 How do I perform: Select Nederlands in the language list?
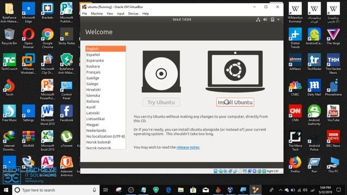106,131
